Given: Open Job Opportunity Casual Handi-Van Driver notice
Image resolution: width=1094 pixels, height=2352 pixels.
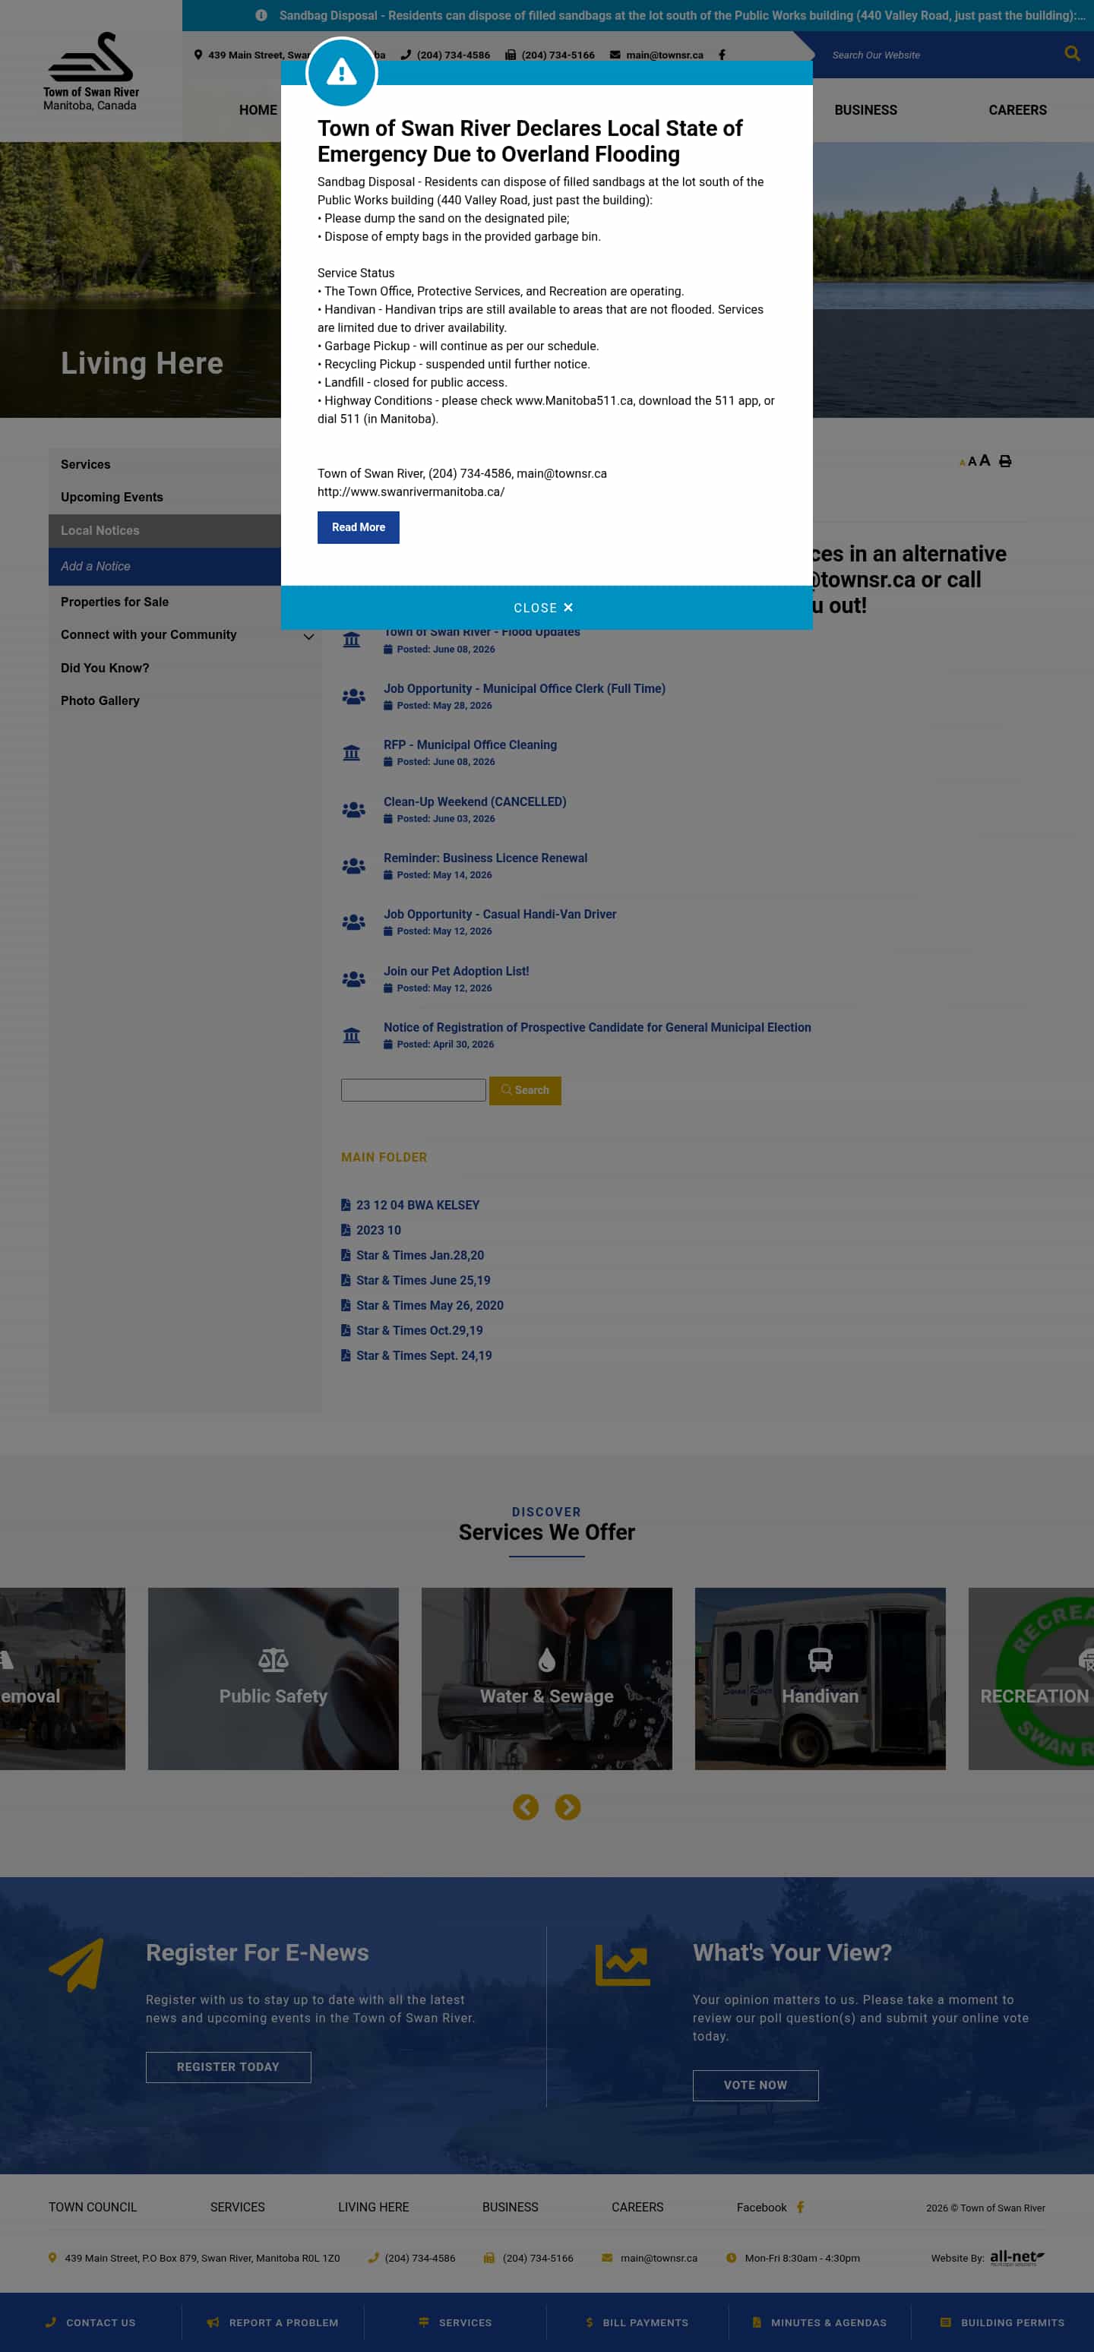Looking at the screenshot, I should pos(499,914).
